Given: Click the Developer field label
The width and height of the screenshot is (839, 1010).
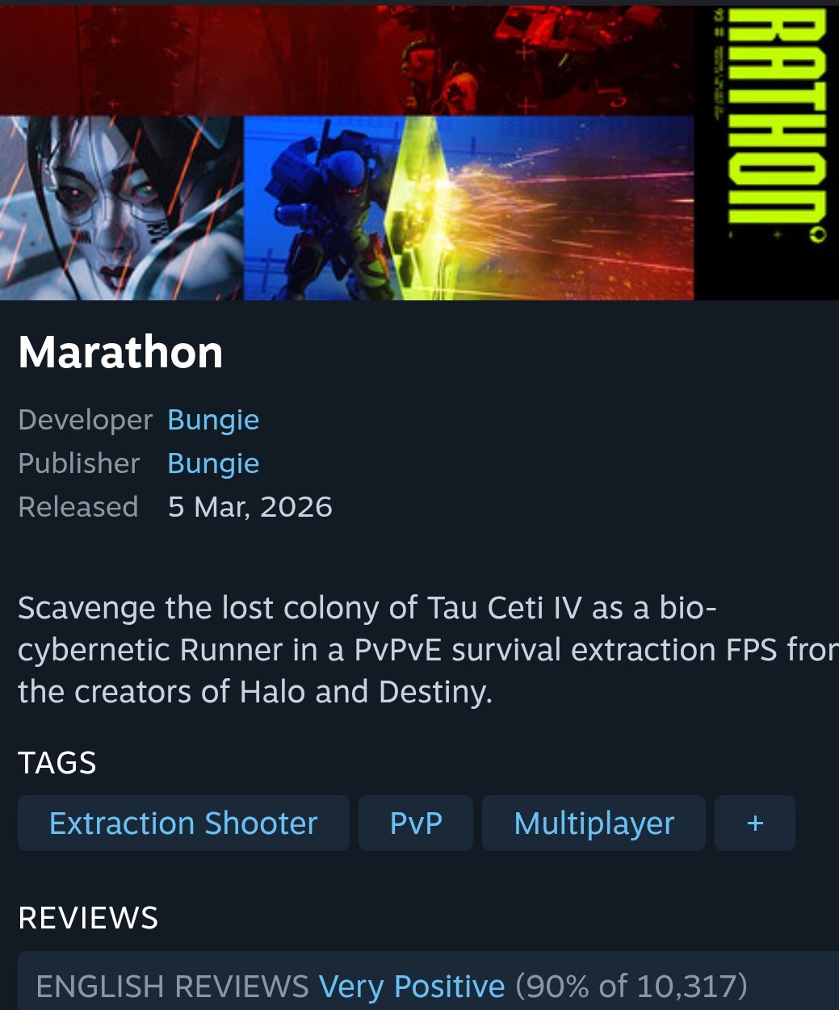Looking at the screenshot, I should tap(86, 420).
